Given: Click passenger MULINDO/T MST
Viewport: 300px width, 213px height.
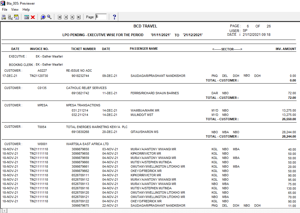Looking at the screenshot, I should (142, 115).
